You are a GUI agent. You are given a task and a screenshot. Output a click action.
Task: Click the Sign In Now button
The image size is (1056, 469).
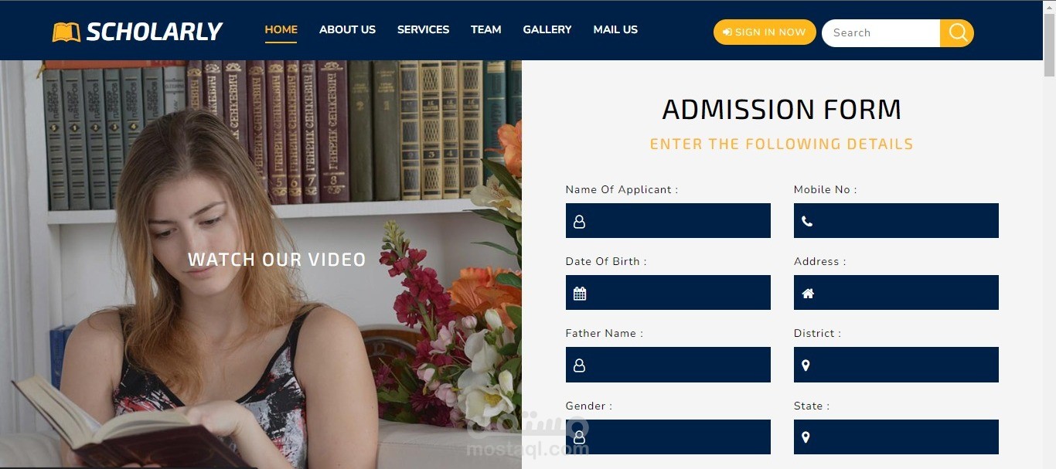pos(765,32)
